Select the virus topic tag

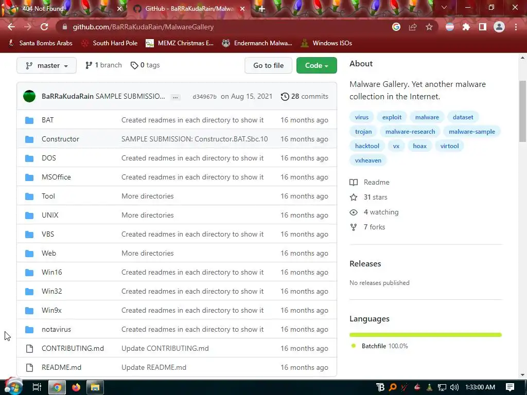[x=362, y=117]
